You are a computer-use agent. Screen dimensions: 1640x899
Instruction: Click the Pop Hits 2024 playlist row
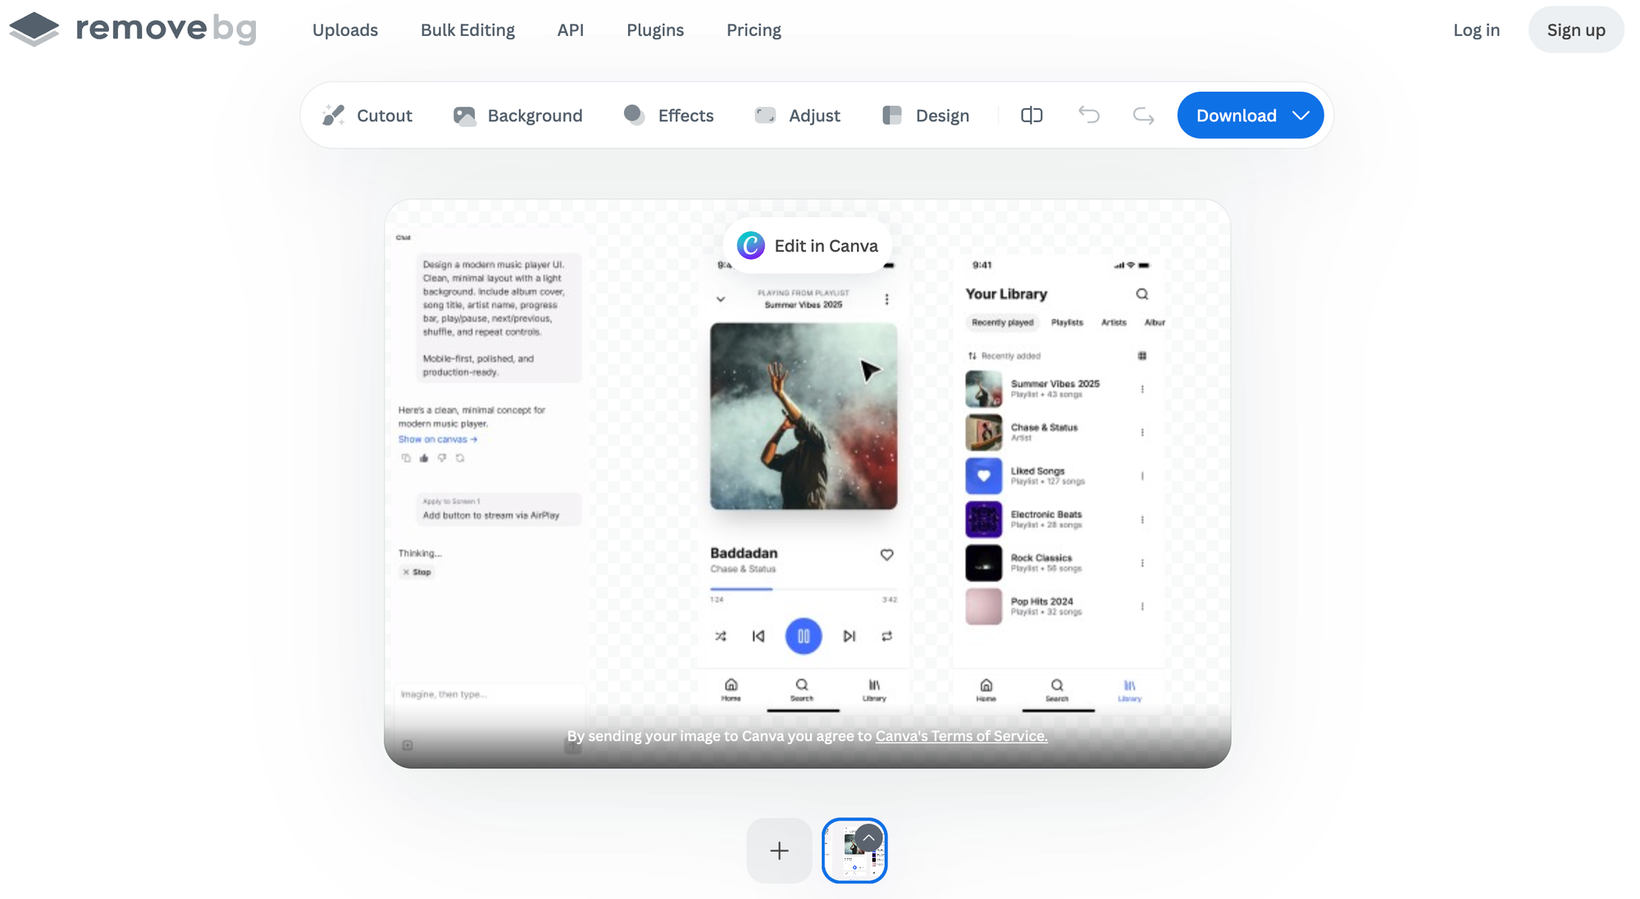tap(1057, 606)
